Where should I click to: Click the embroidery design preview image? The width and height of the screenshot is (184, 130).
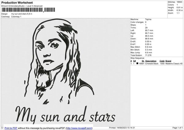coord(66,72)
